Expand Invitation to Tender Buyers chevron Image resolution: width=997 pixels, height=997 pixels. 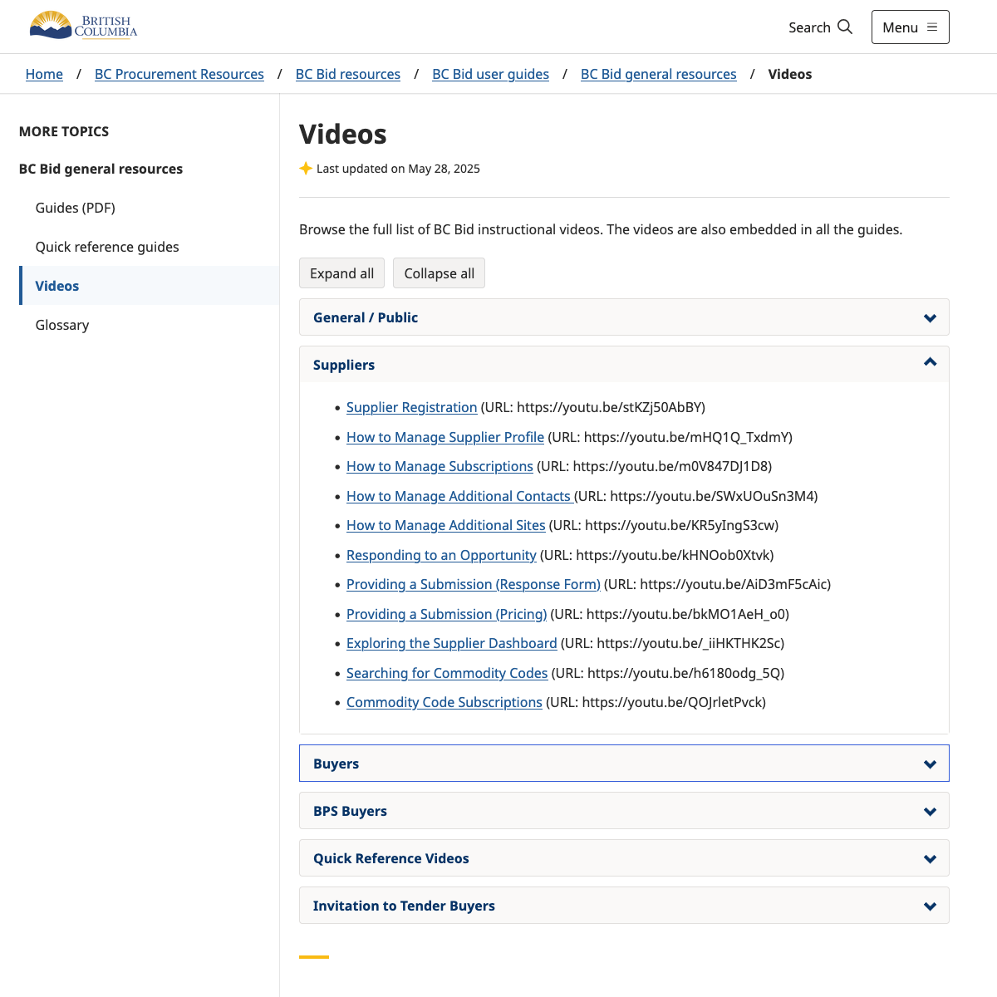(x=930, y=906)
